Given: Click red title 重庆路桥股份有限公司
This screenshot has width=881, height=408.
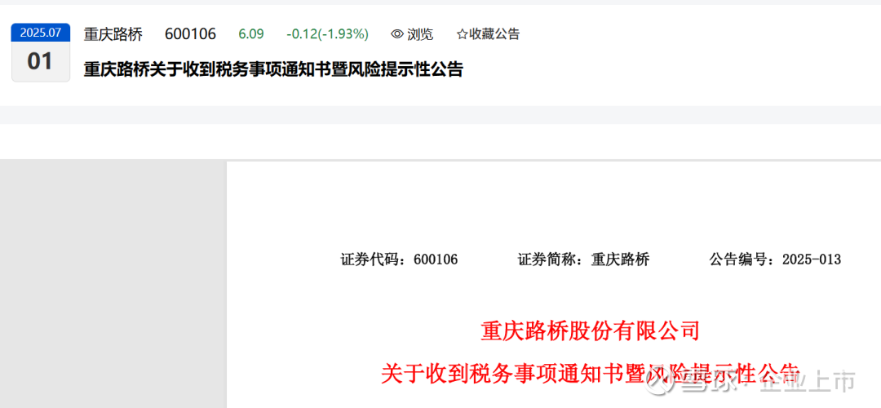Looking at the screenshot, I should pyautogui.click(x=590, y=331).
